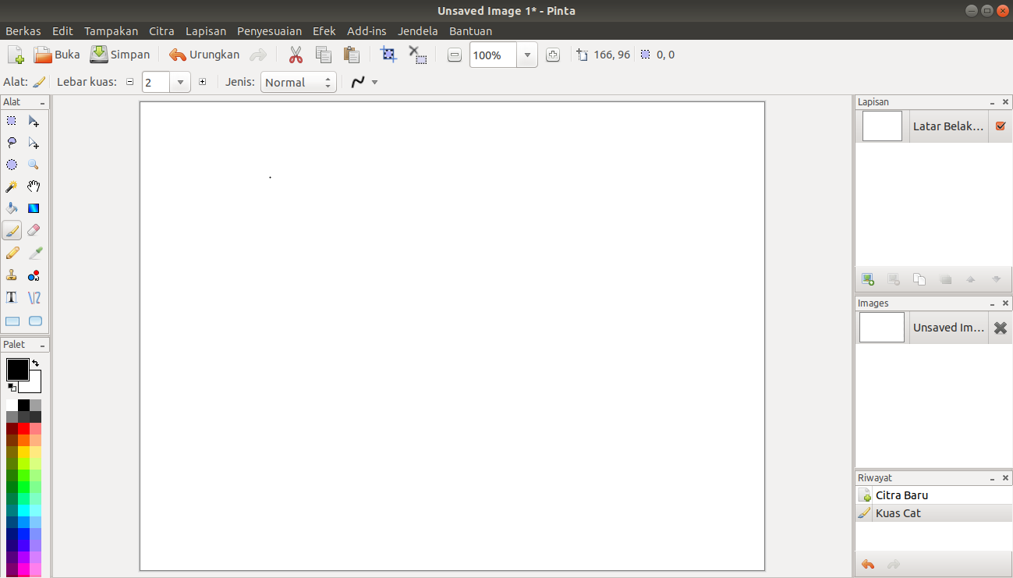Click the Add New Layer icon
This screenshot has height=578, width=1013.
pyautogui.click(x=867, y=279)
